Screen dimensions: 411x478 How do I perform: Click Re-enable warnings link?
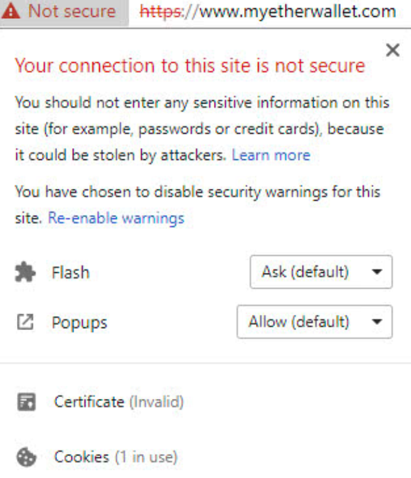(116, 218)
